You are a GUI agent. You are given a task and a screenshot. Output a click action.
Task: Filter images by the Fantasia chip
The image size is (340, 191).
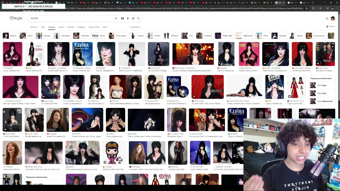point(171,36)
